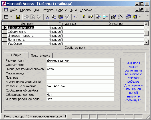Expand the toolbar overflow chevron
Viewport: 151px width, 120px height.
coord(148,17)
